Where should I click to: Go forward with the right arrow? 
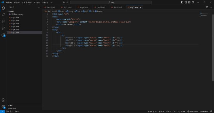67,3
